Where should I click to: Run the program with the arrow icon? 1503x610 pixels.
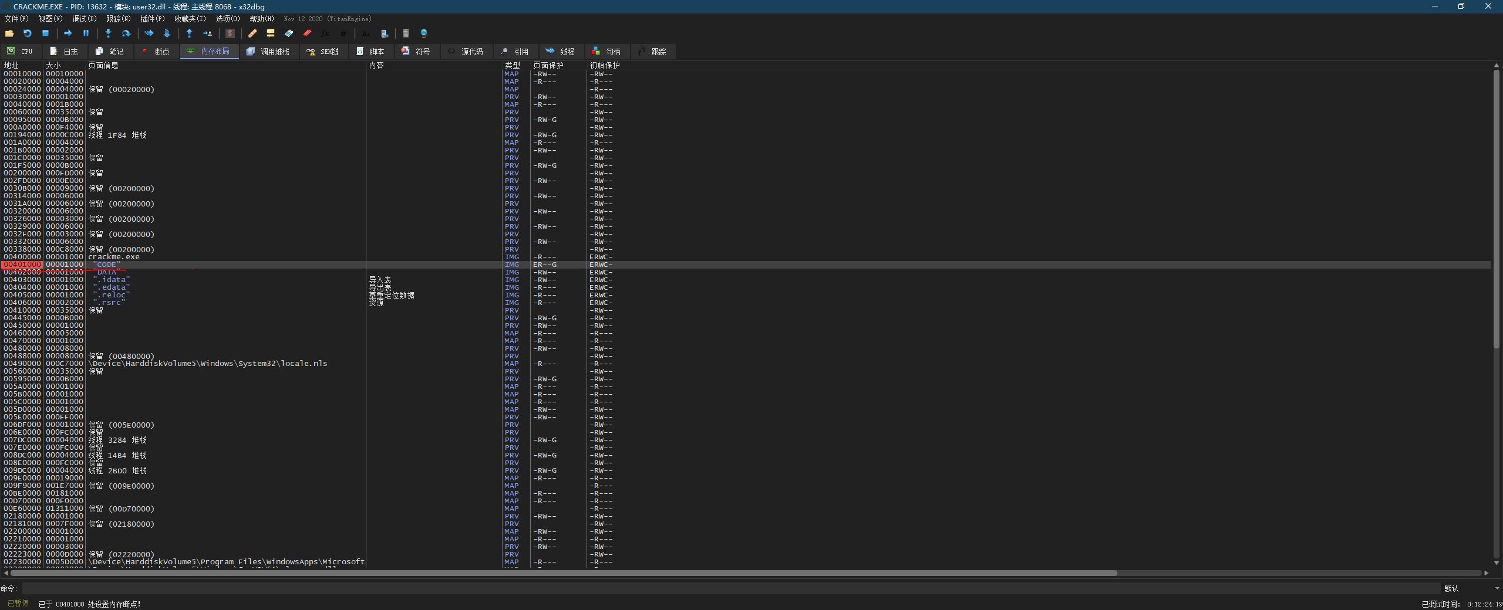tap(68, 33)
